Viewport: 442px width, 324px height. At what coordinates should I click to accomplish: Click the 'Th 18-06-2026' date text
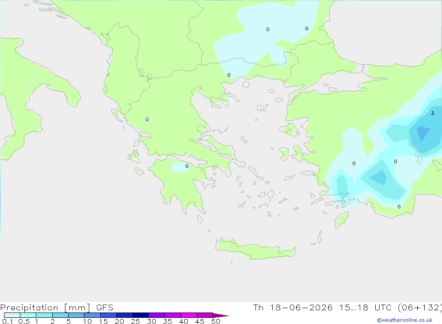tap(293, 308)
